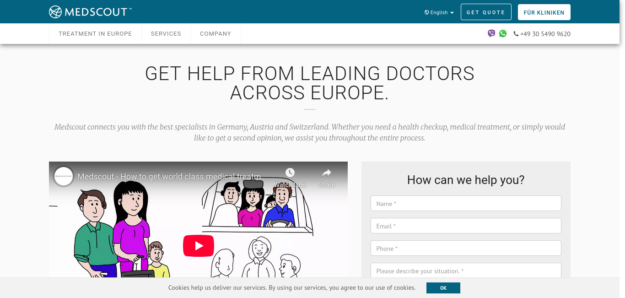Click the Medscout logo icon

click(x=55, y=12)
